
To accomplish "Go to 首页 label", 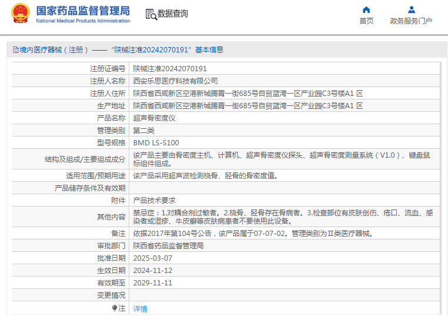I will 366,21.
